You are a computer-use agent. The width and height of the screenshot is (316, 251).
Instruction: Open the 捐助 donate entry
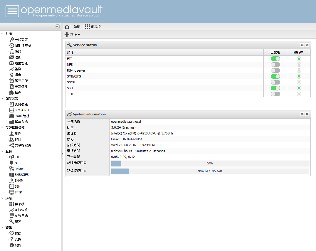pos(18,233)
